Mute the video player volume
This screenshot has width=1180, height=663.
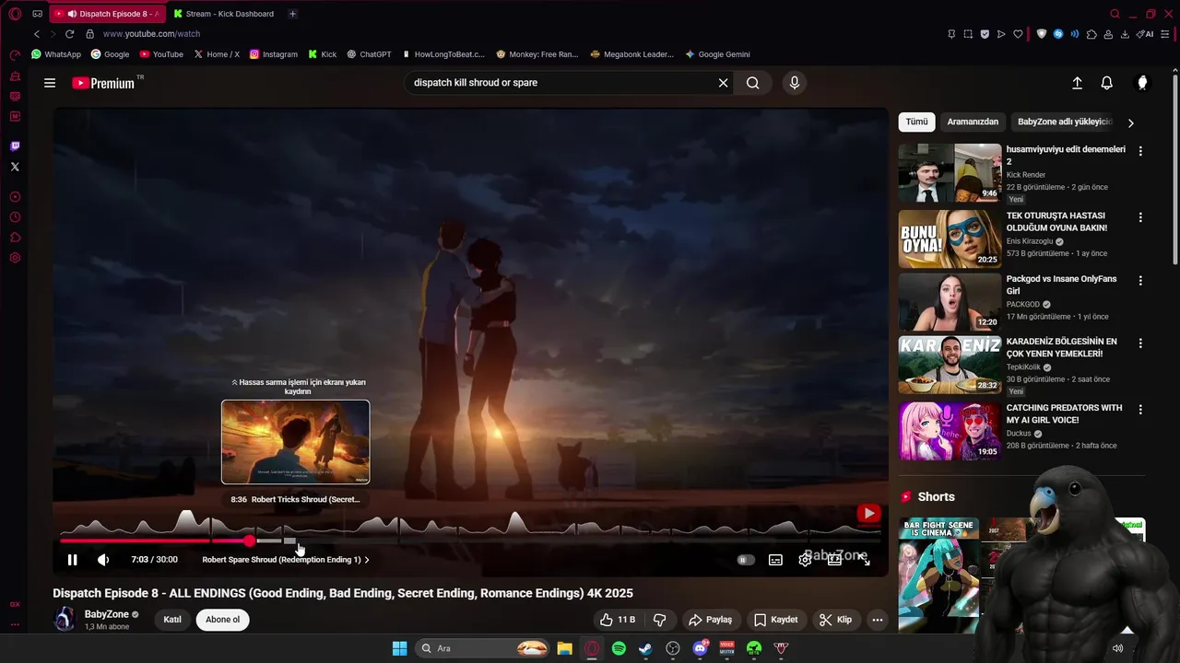click(x=103, y=560)
